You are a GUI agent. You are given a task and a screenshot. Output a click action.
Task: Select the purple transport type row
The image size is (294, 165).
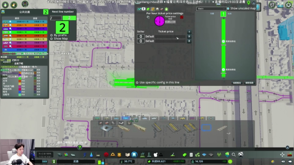(x=25, y=29)
